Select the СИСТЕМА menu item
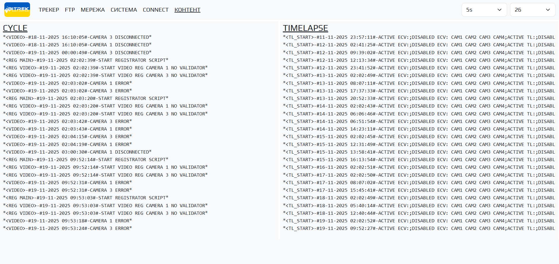The image size is (559, 264). 124,10
